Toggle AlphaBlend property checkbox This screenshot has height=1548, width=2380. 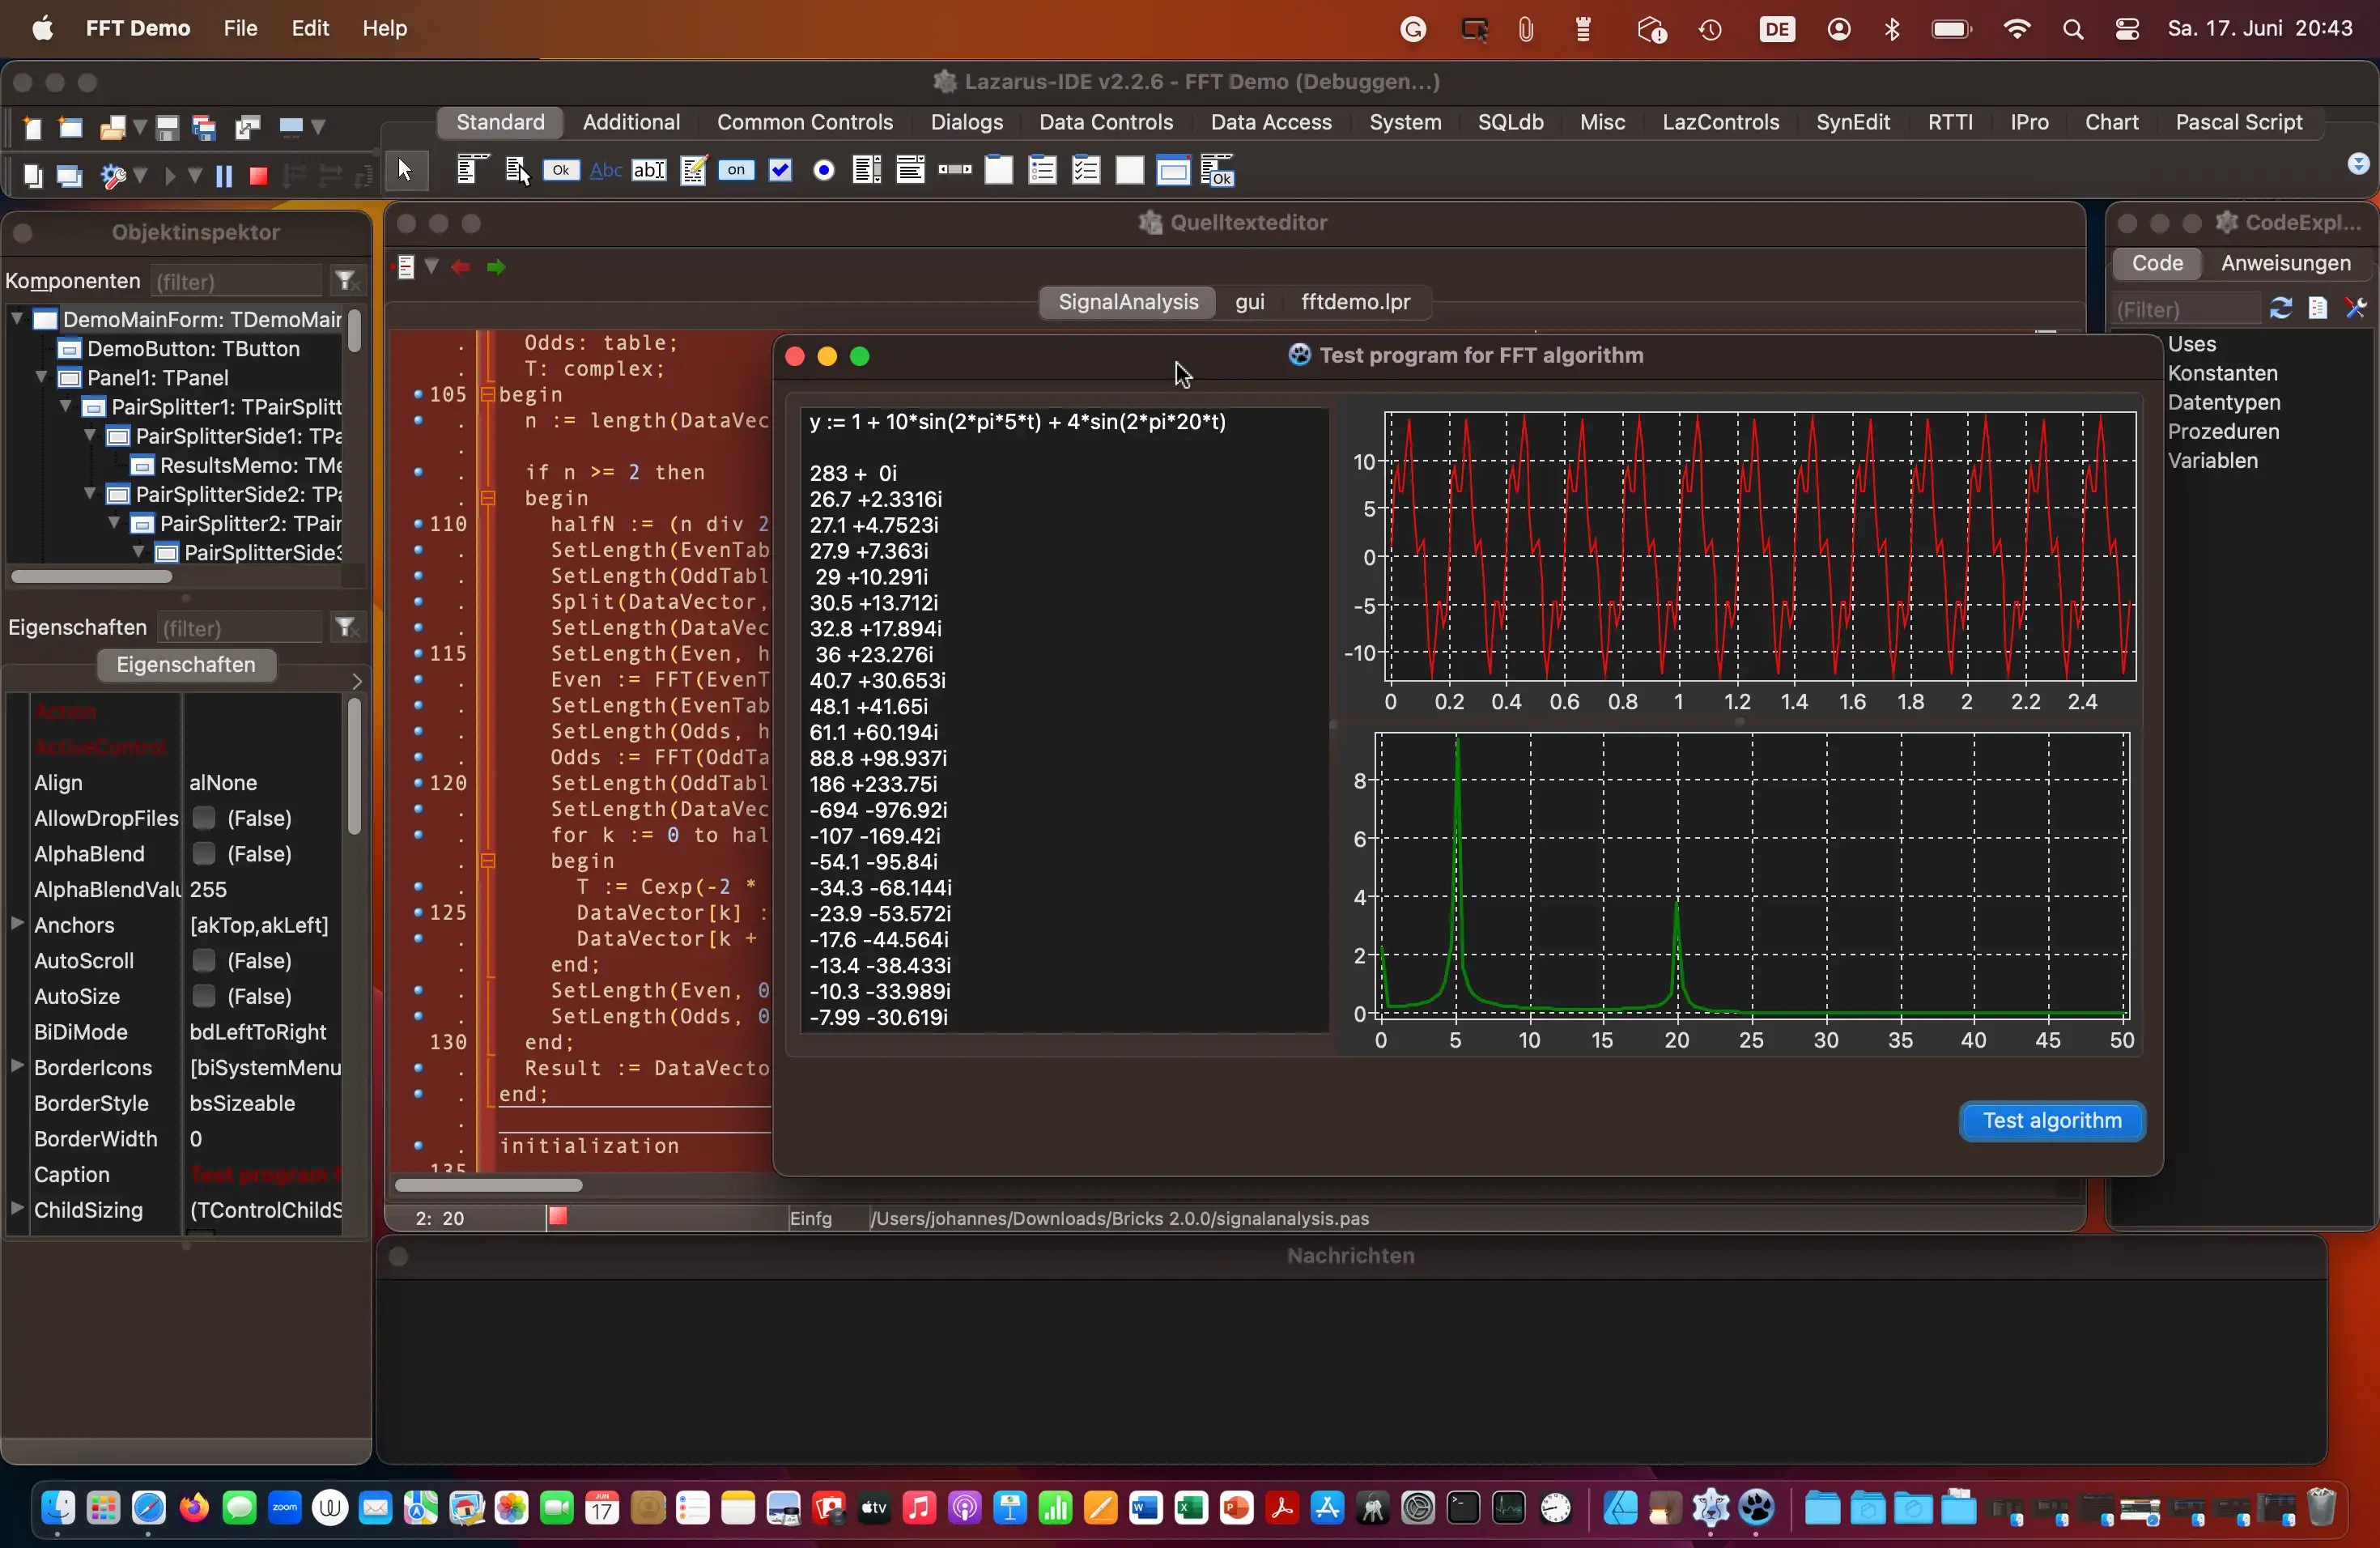point(205,852)
